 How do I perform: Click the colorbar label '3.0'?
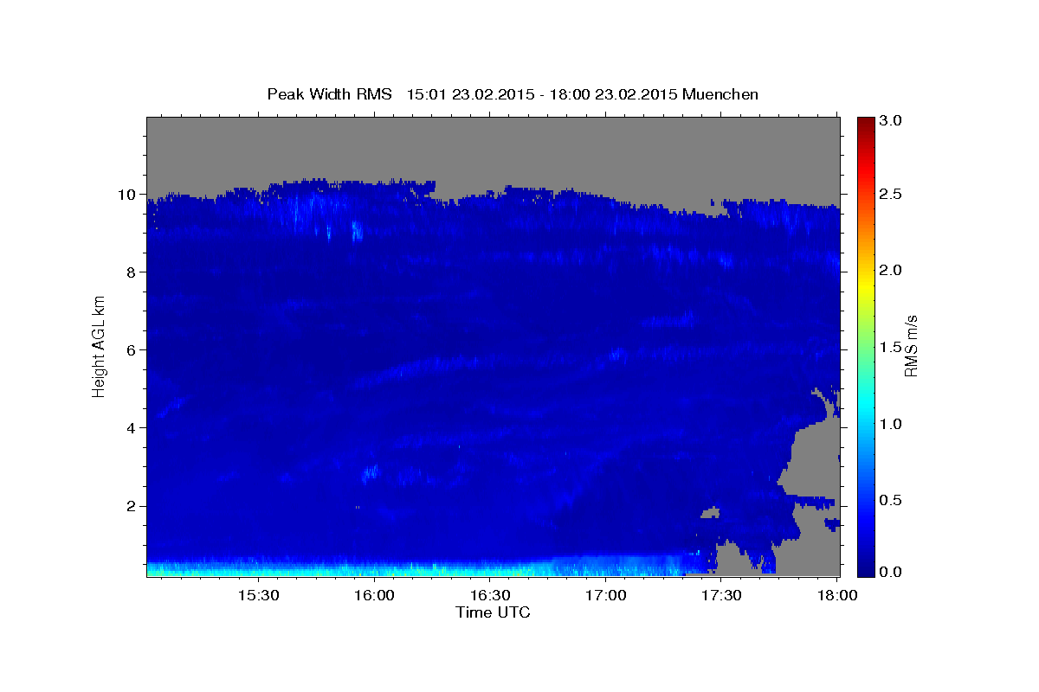point(892,121)
